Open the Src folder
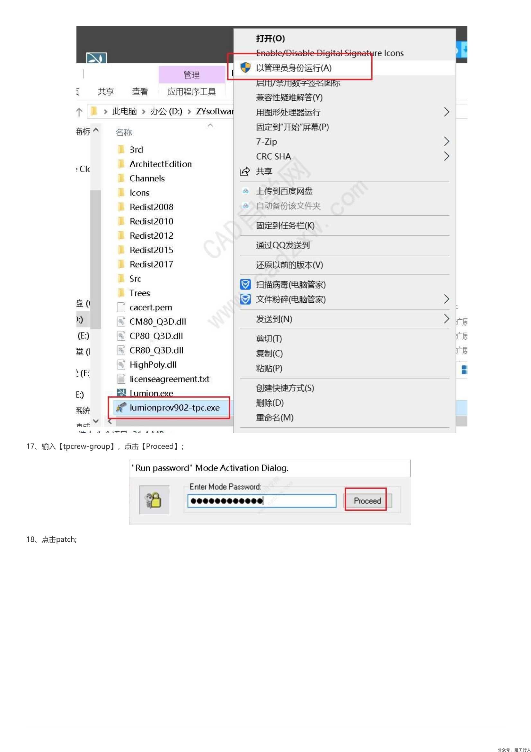 click(x=135, y=279)
